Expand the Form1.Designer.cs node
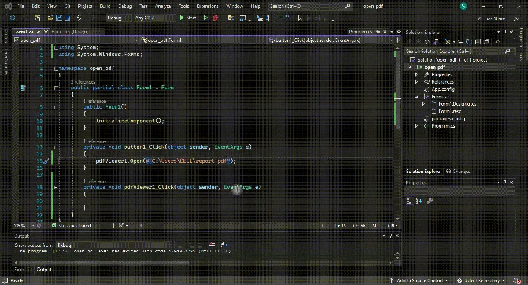 (x=424, y=104)
